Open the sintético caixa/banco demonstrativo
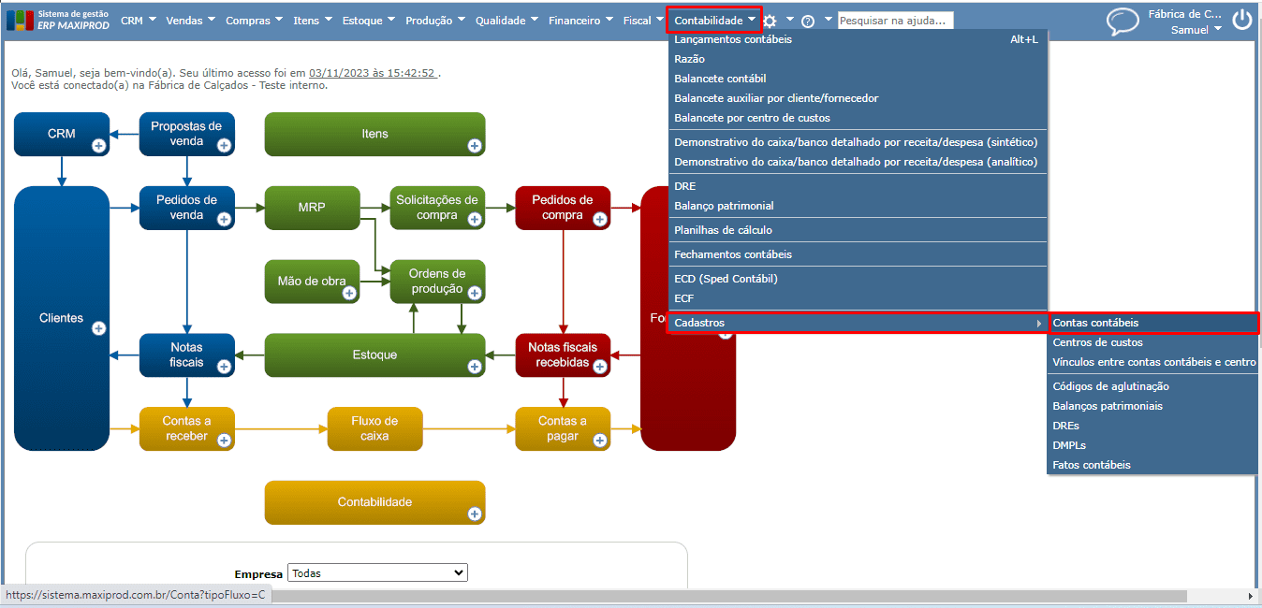The height and width of the screenshot is (608, 1262). (858, 142)
